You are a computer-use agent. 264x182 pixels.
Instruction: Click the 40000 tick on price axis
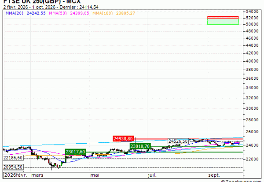coord(252,61)
